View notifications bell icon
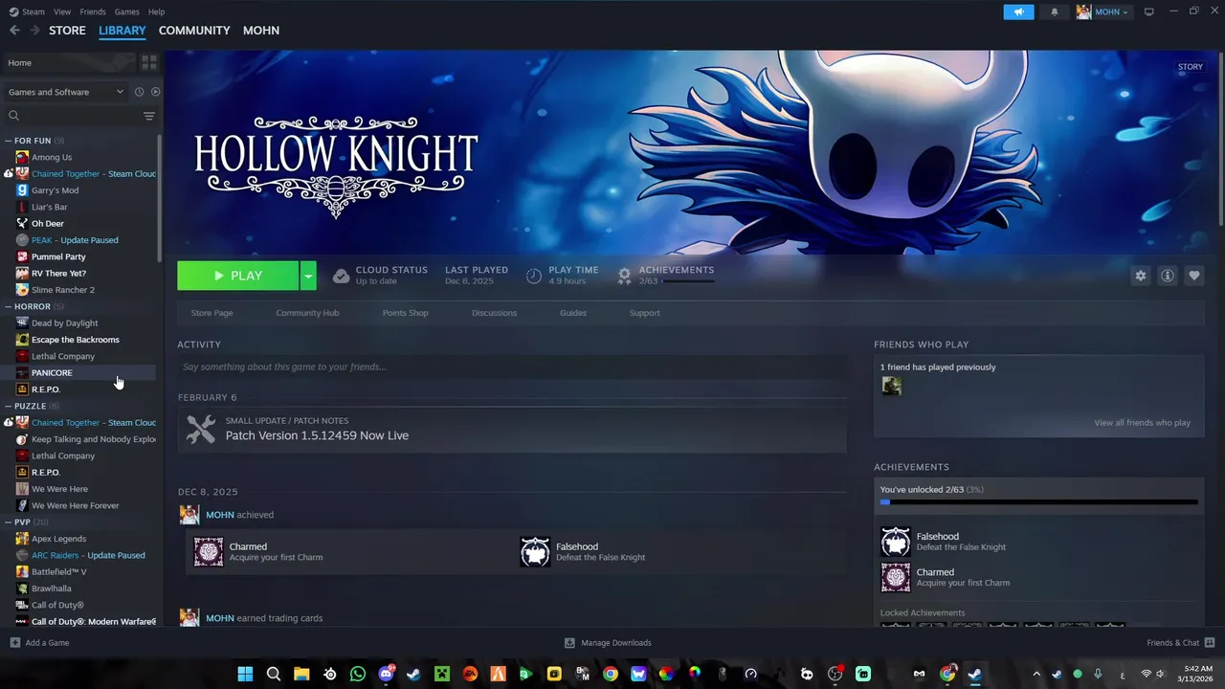Image resolution: width=1225 pixels, height=689 pixels. [1055, 11]
